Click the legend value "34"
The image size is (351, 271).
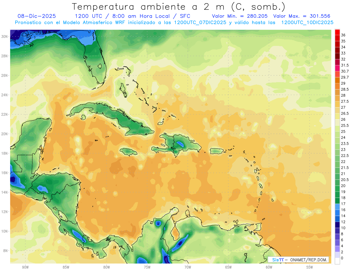point(343,47)
